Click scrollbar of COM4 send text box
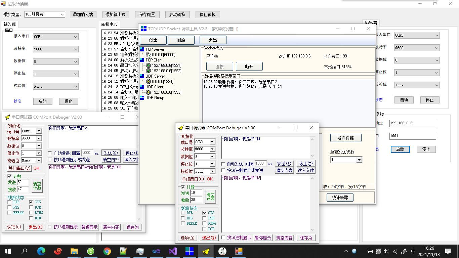 [x=313, y=147]
